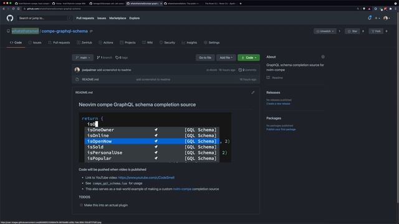Open the About settings gear
The width and height of the screenshot is (399, 224).
pyautogui.click(x=323, y=57)
